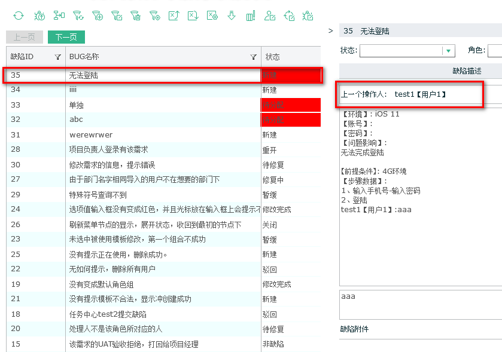Click the add filter (funnel plus) icon
502x352 pixels.
(x=98, y=16)
